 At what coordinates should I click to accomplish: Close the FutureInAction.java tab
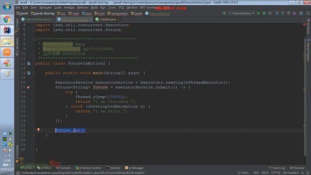coord(53,19)
